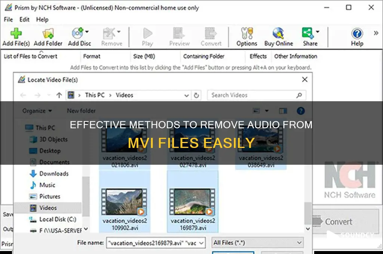This screenshot has height=254, width=383.
Task: Click This PC in the address path
Action: [x=95, y=95]
